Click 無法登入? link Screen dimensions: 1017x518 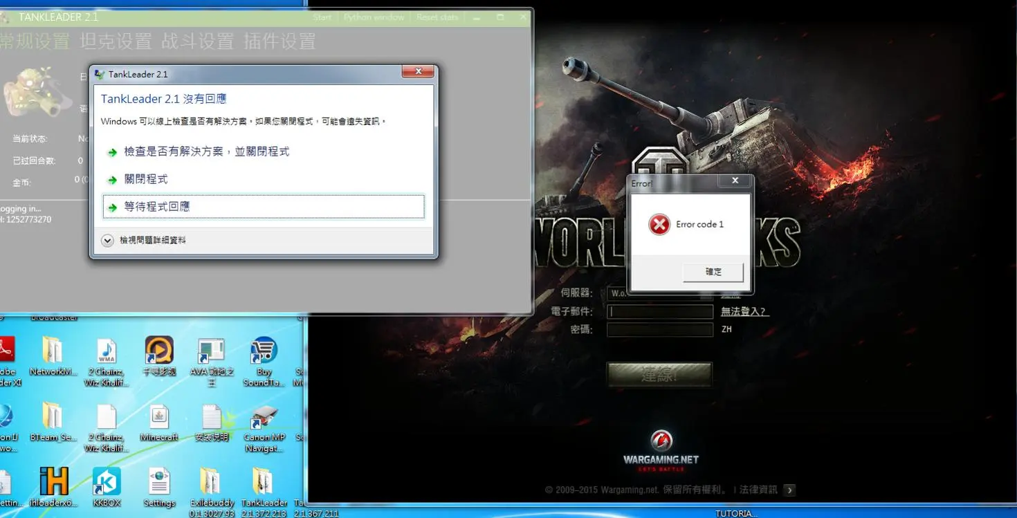point(744,312)
